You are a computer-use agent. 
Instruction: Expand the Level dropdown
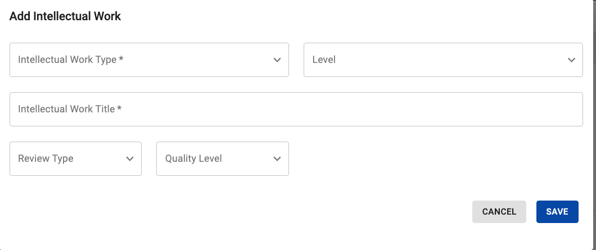pos(443,60)
